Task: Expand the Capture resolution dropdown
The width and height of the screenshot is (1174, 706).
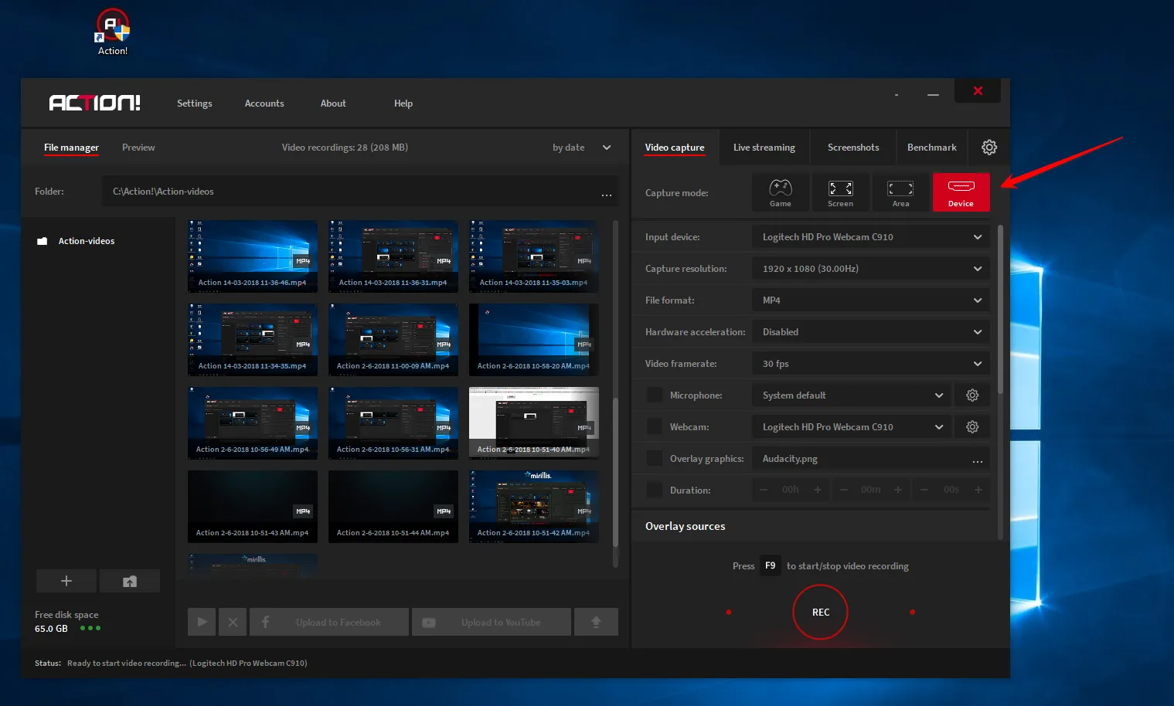Action: click(x=870, y=269)
